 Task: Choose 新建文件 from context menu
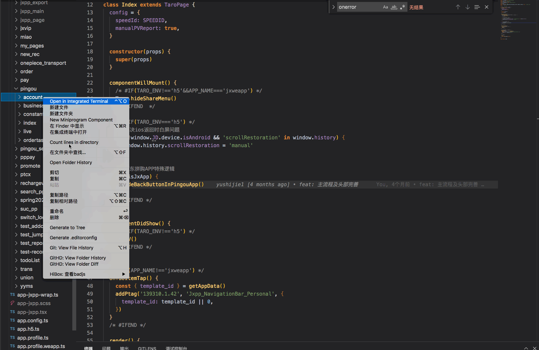(86, 107)
